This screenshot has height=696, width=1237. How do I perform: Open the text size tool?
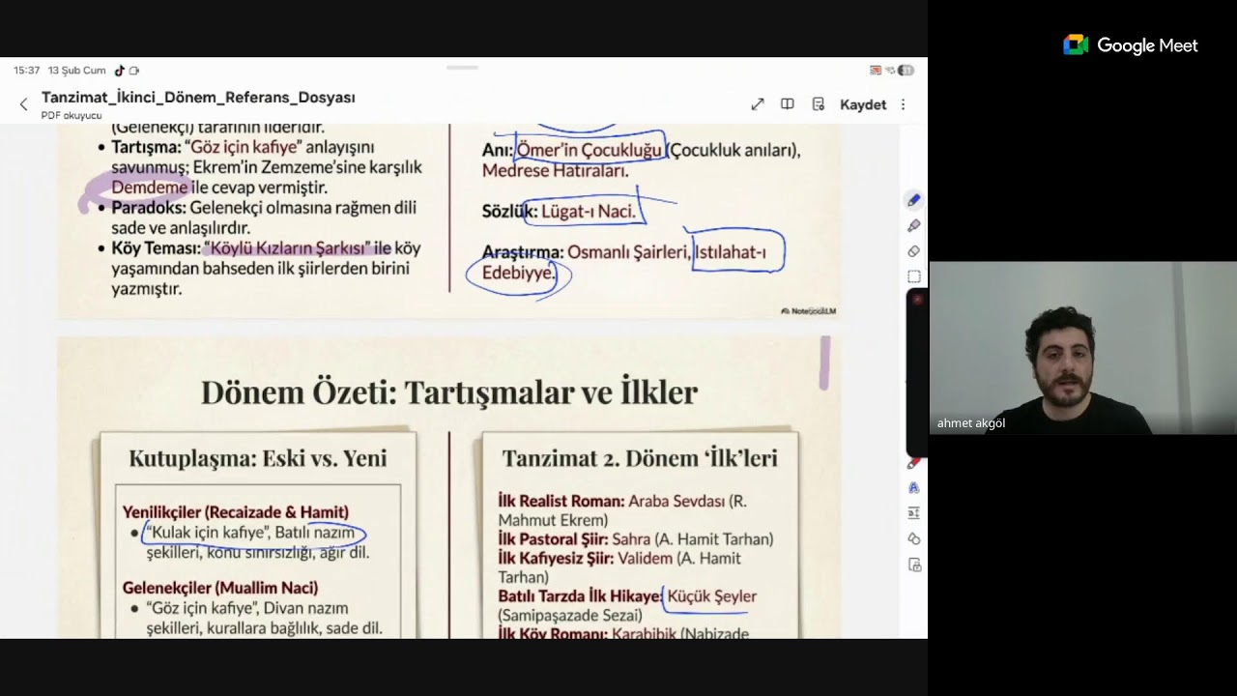point(913,513)
